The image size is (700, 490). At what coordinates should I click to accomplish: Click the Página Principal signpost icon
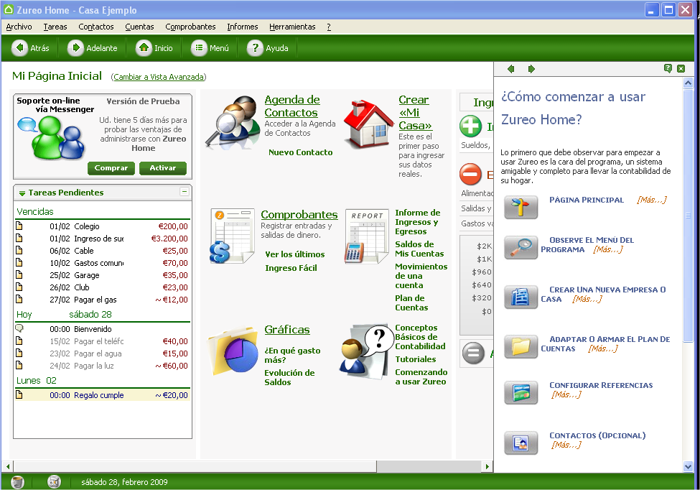(521, 208)
